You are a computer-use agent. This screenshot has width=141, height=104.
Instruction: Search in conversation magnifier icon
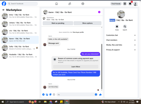coord(125,27)
